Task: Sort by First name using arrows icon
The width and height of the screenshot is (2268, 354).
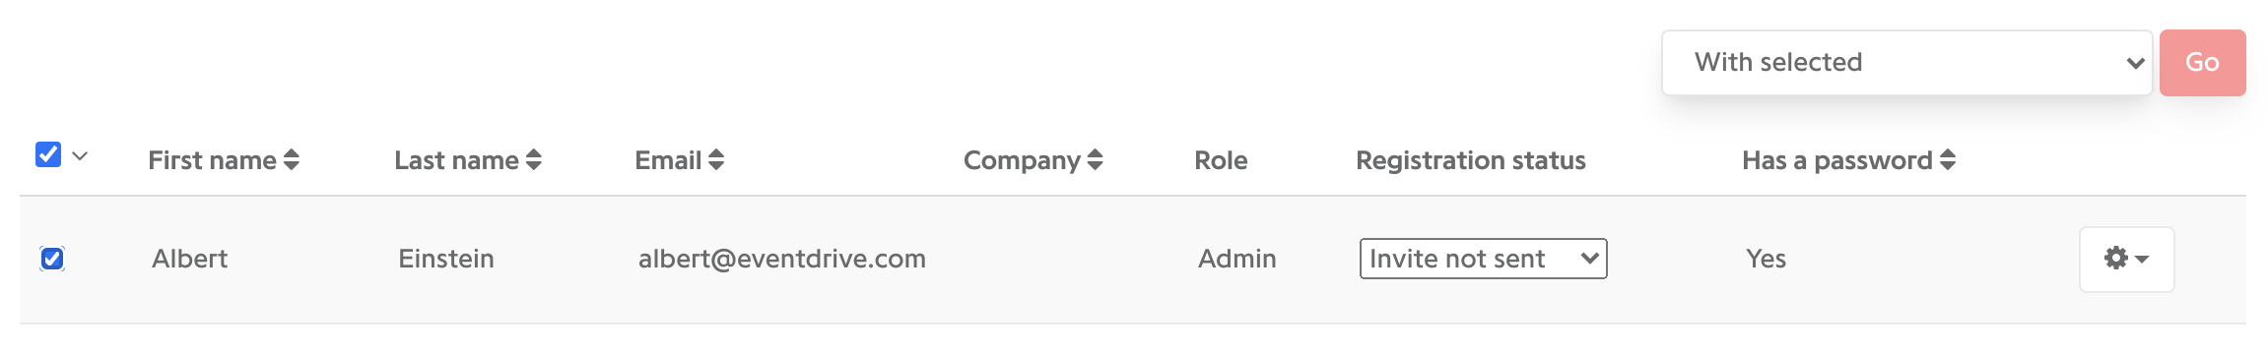Action: tap(292, 160)
